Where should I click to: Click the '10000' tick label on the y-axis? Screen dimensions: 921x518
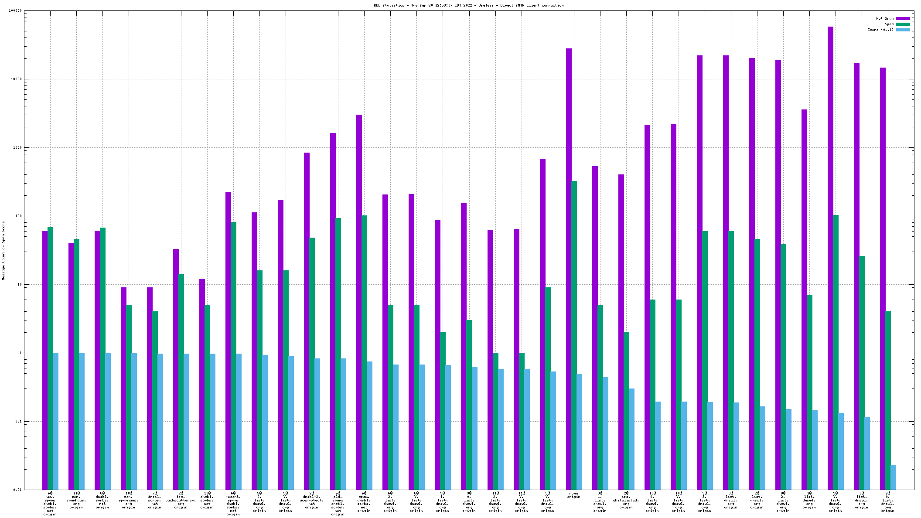pyautogui.click(x=15, y=79)
